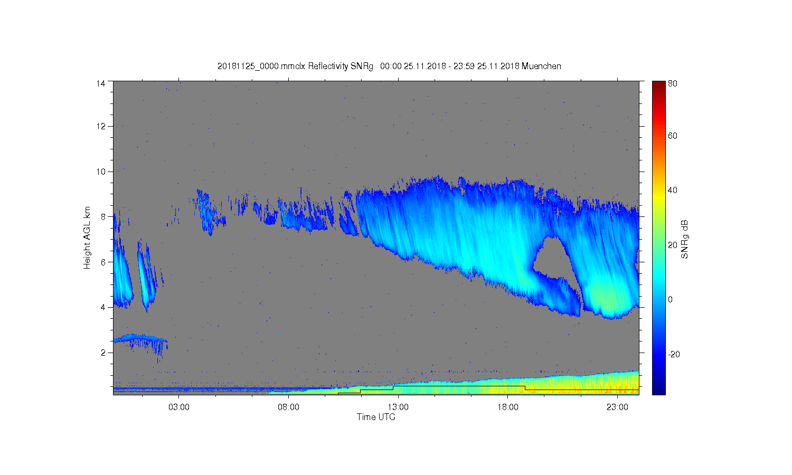Screen dimensions: 792x475
Task: Click the SNRg color scale bar
Action: pos(658,237)
